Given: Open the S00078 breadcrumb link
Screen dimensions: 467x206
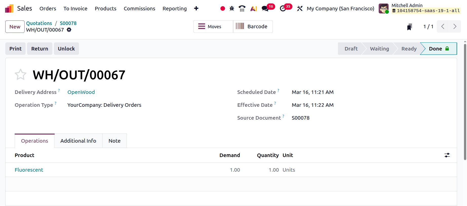Looking at the screenshot, I should click(x=68, y=23).
